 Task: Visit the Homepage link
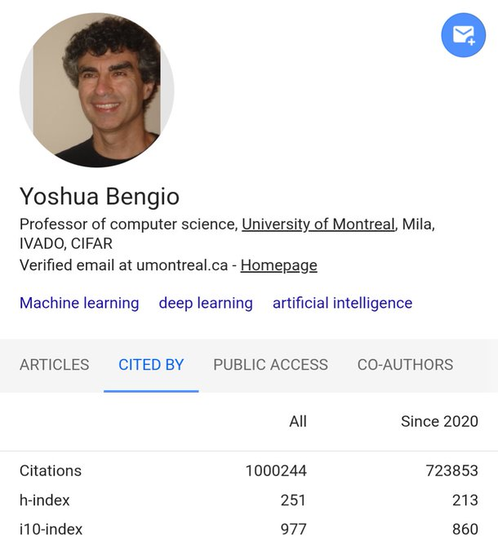tap(278, 265)
